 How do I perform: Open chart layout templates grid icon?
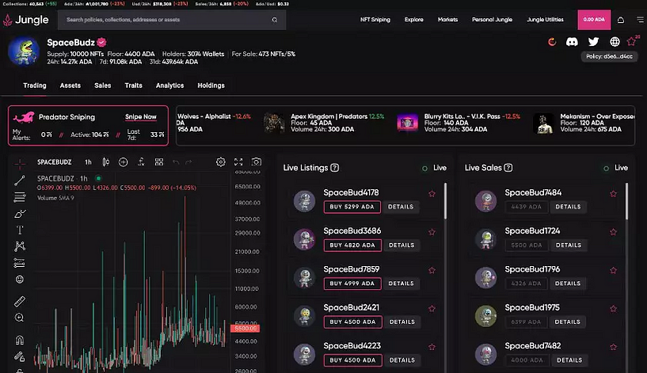tap(159, 162)
